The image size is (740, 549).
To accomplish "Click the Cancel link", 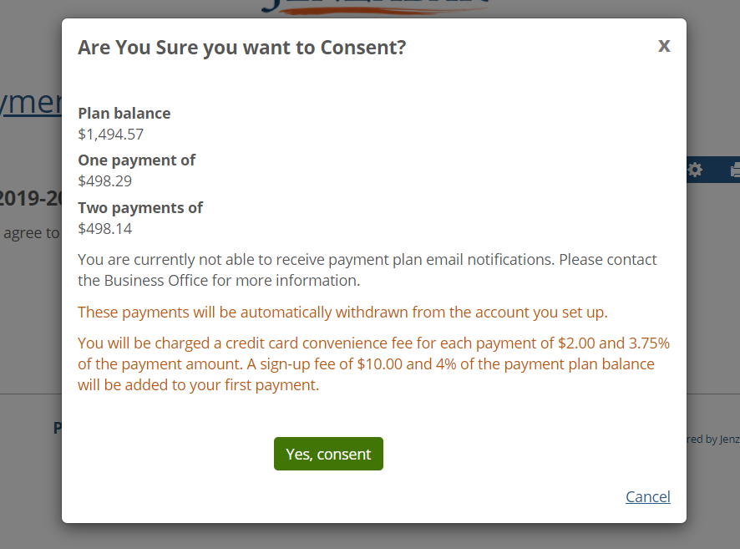I will (x=648, y=496).
